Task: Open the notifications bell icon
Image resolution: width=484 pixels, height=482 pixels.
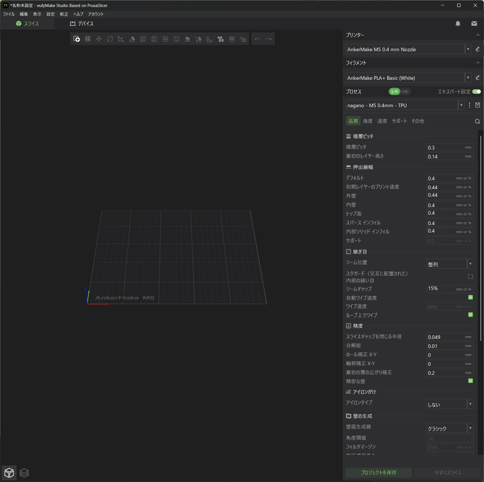Action: [458, 24]
